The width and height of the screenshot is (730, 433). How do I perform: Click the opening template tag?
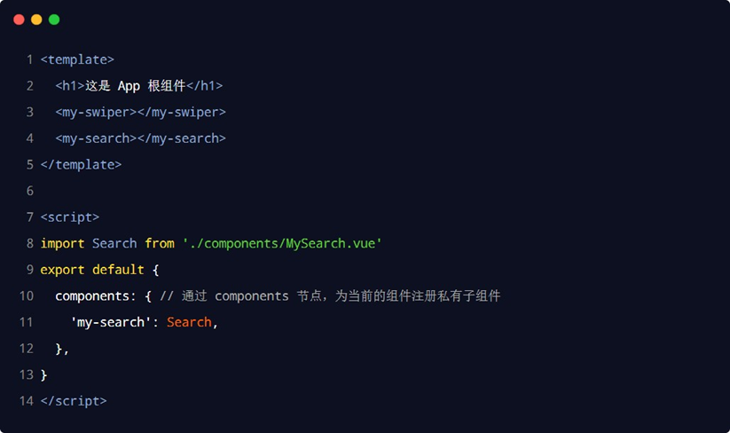77,60
